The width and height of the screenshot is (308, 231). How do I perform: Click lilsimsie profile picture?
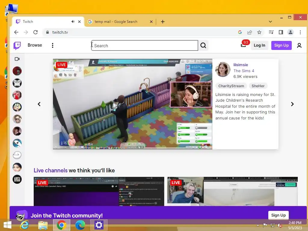coord(223,69)
